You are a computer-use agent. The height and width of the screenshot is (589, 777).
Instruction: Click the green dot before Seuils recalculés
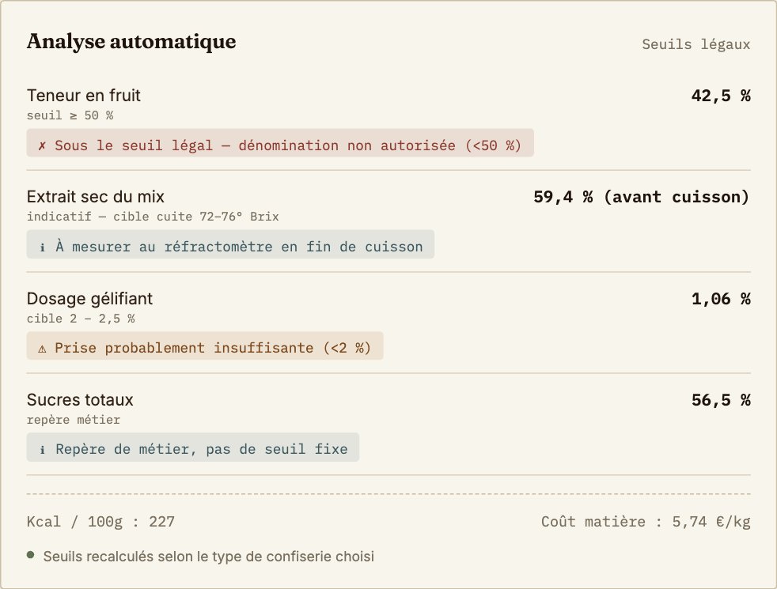tap(31, 555)
